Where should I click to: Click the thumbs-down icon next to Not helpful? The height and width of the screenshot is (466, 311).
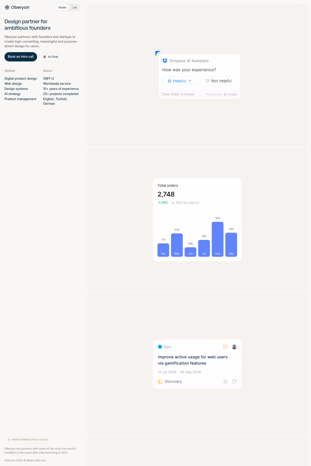(x=207, y=80)
